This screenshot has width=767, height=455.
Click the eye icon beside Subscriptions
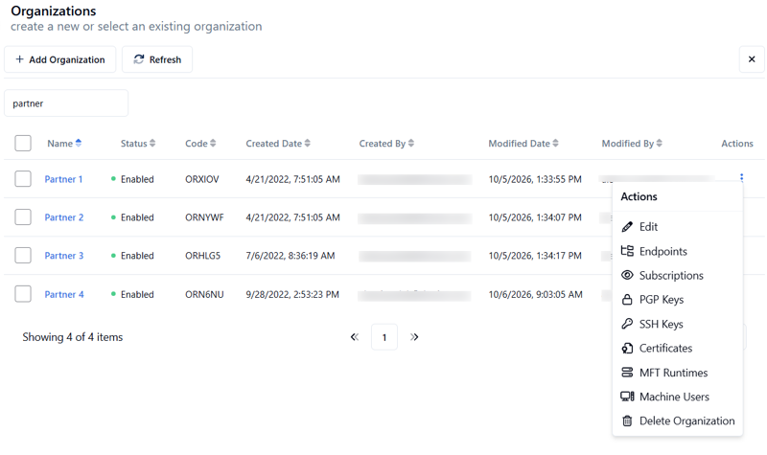(627, 275)
